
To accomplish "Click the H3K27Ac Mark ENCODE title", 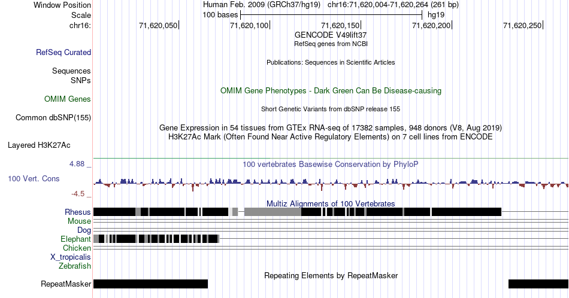I will 331,136.
